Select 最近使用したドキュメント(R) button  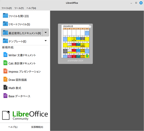[x=22, y=32]
